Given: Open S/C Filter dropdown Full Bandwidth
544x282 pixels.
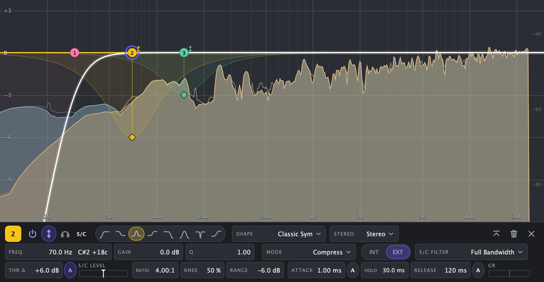Looking at the screenshot, I should (x=471, y=252).
